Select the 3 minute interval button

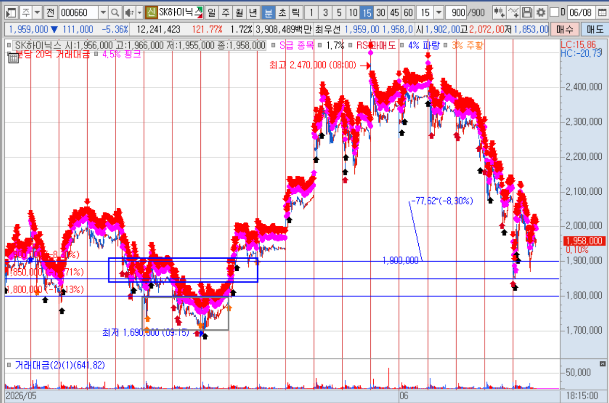click(x=325, y=12)
